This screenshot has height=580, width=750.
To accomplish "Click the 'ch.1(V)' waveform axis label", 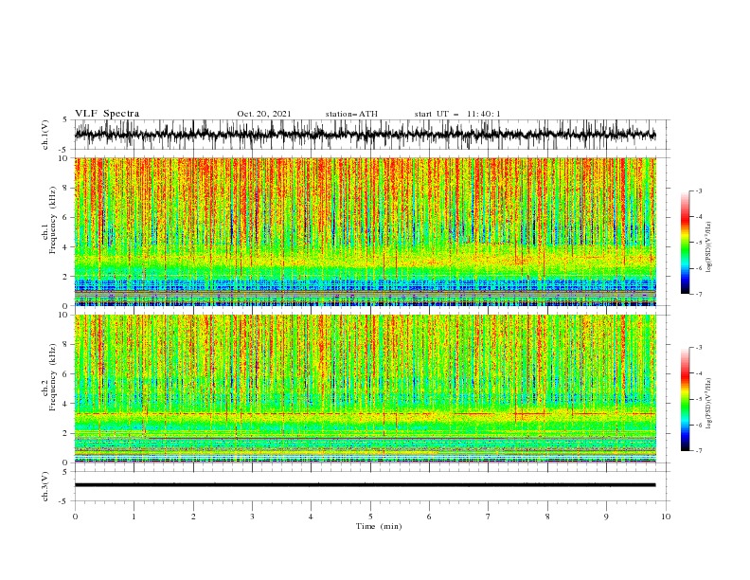I will tap(45, 135).
